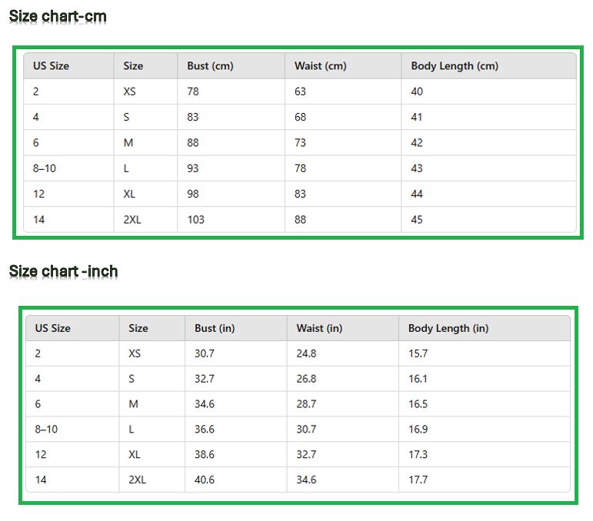This screenshot has height=521, width=593.
Task: Click 'Bust (cm)' column header
Action: click(210, 66)
